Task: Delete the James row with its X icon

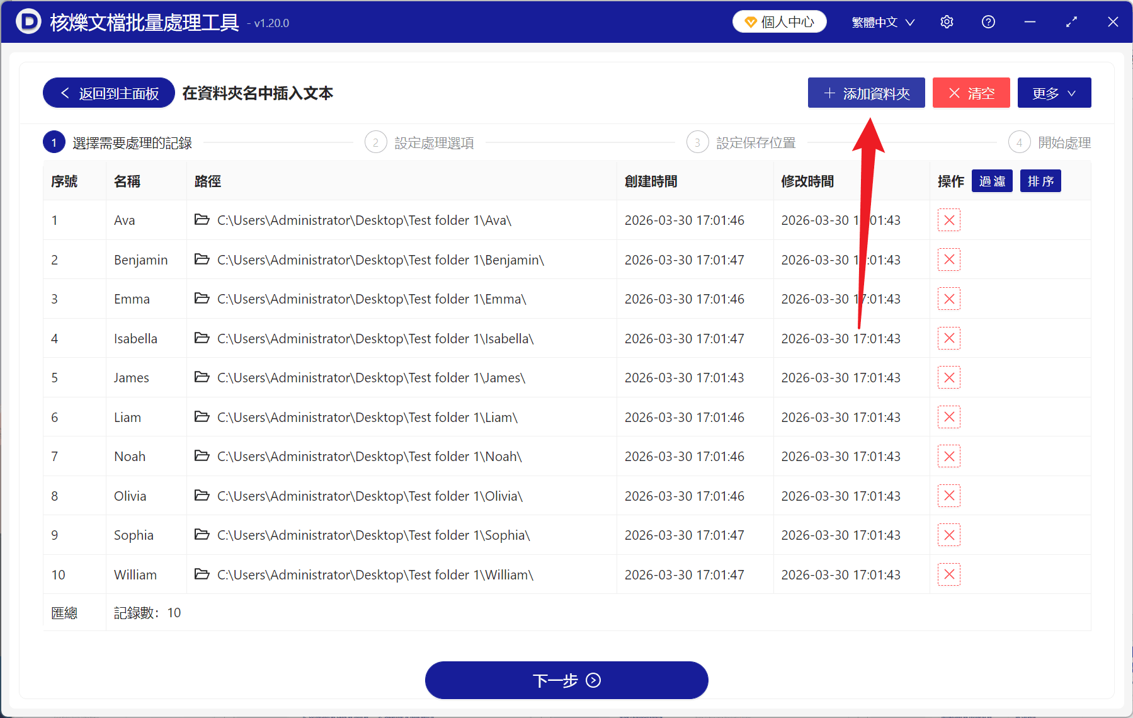Action: [x=948, y=377]
